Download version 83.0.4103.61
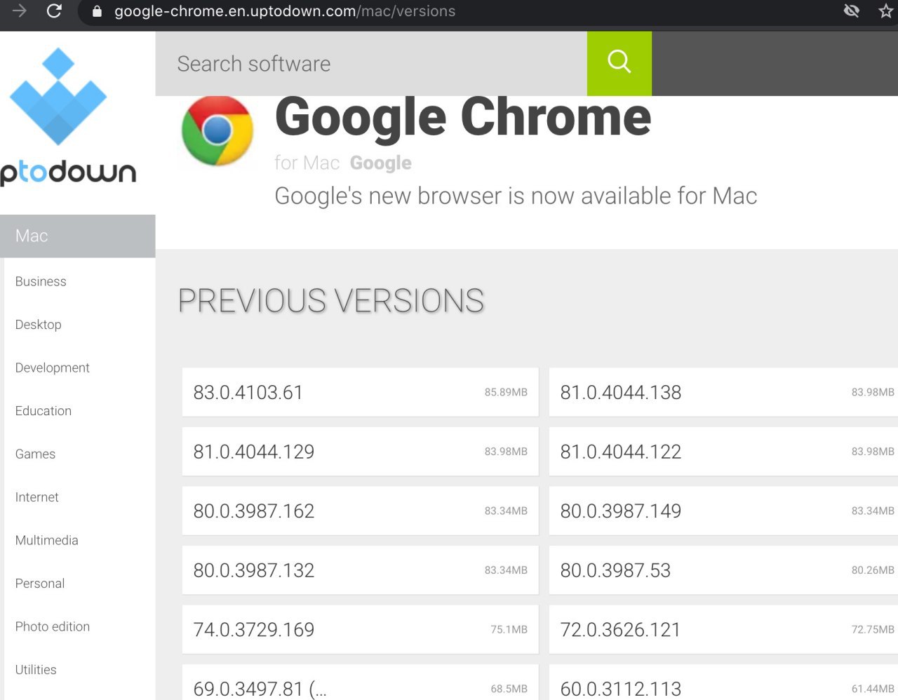The height and width of the screenshot is (700, 898). click(x=360, y=392)
